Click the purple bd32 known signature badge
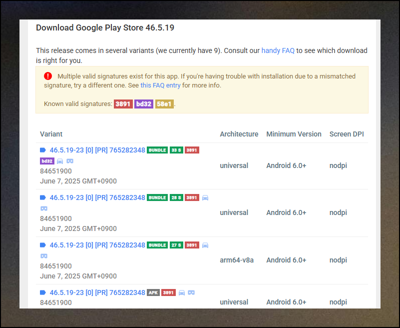 coord(144,104)
